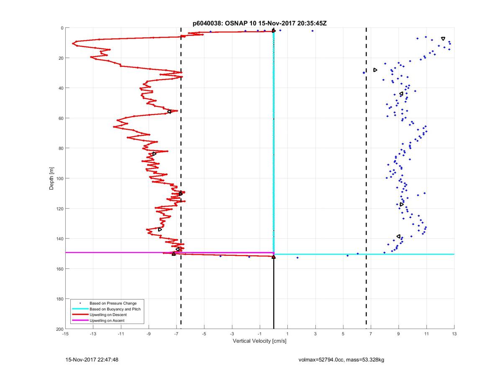
Task: Click the triangle marker on red curve near 110 m
Action: pyautogui.click(x=181, y=194)
